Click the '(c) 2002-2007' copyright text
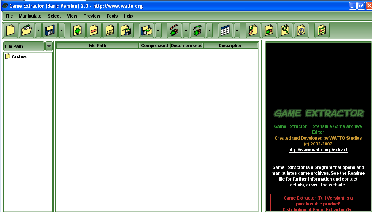Image resolution: width=372 pixels, height=212 pixels. coord(318,144)
